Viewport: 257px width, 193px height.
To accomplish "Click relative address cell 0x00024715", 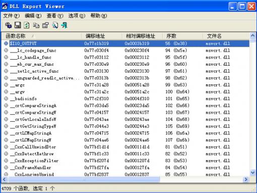I will (x=137, y=133).
